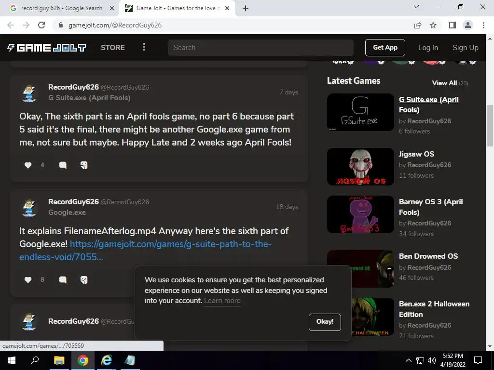Viewport: 494px width, 370px height.
Task: Open the STORE menu item
Action: 113,48
